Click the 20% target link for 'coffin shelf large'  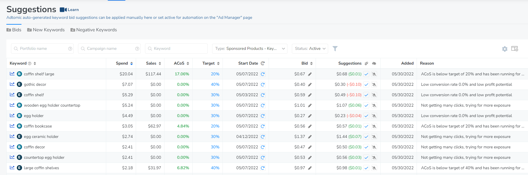[x=215, y=74]
